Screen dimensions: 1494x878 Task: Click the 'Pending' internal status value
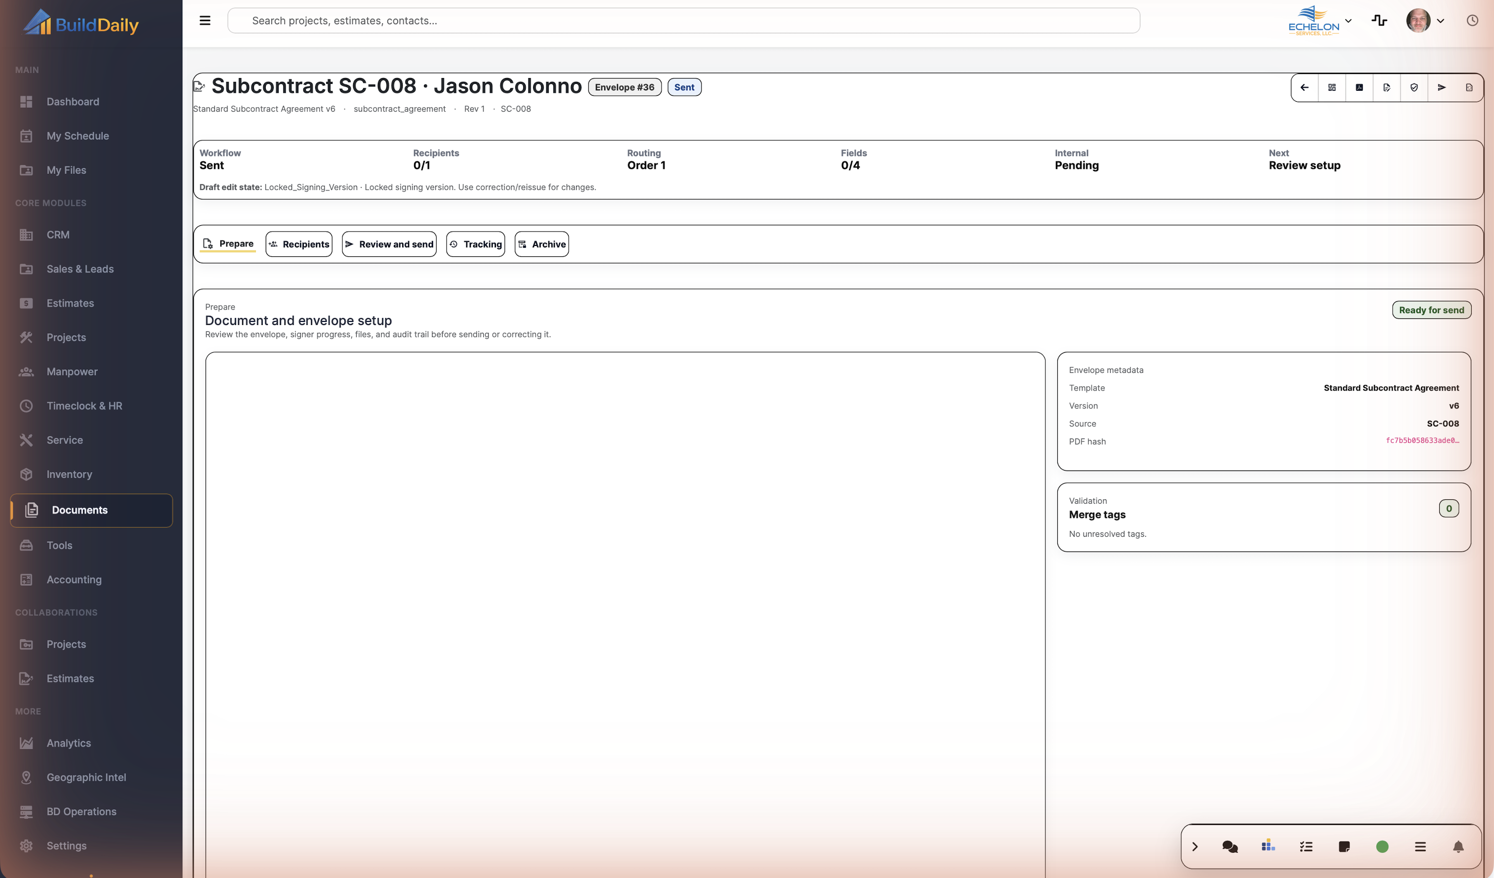(1077, 166)
